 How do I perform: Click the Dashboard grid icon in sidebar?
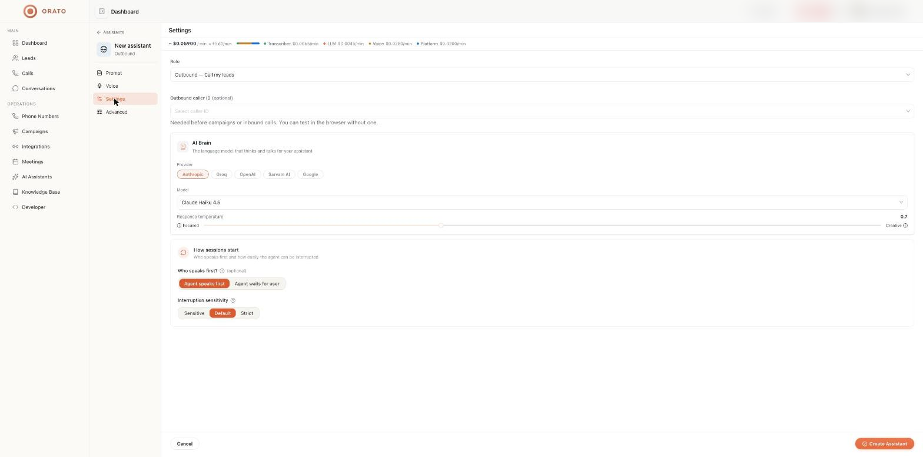(15, 43)
